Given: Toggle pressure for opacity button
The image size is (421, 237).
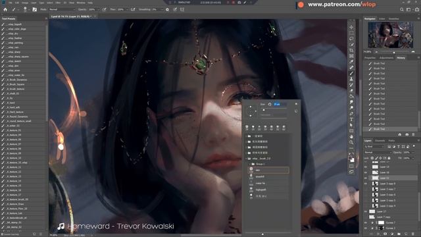Looking at the screenshot, I should [x=104, y=9].
